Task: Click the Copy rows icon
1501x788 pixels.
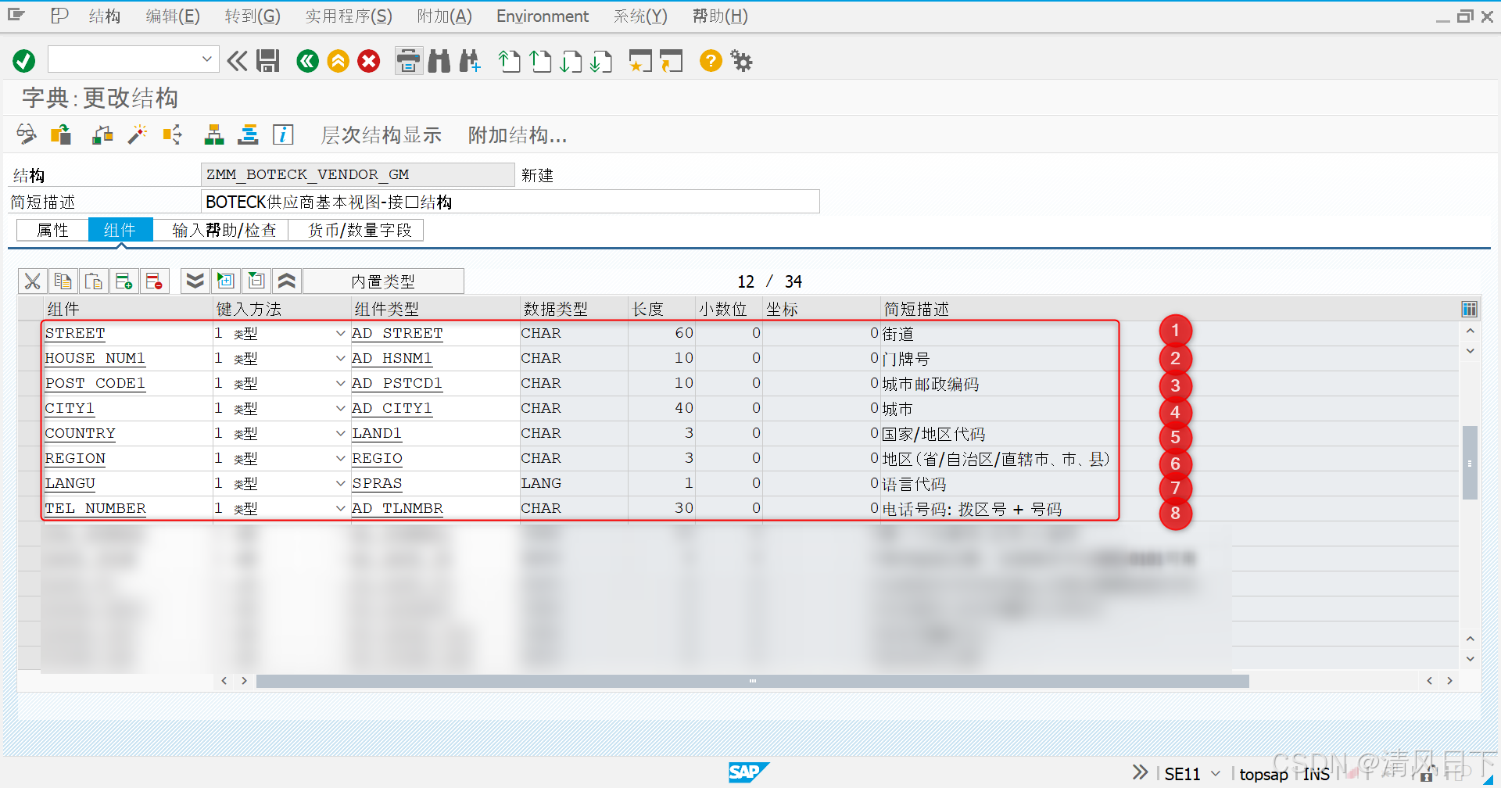Action: tap(63, 281)
